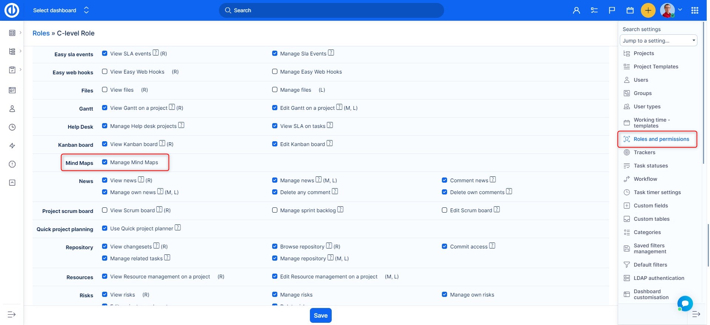Screen dimensions: 710x325
Task: Click into the top Search field
Action: tap(331, 10)
